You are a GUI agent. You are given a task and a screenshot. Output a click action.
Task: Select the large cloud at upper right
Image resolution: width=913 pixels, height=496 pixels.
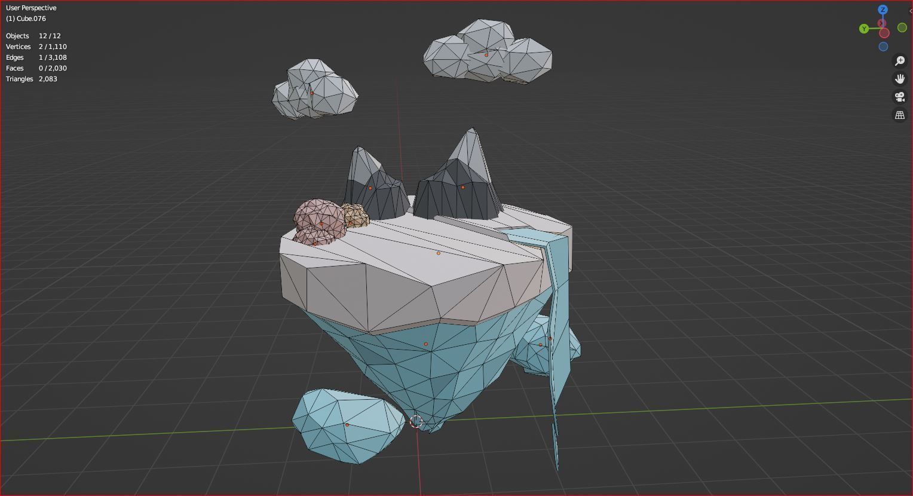click(487, 51)
